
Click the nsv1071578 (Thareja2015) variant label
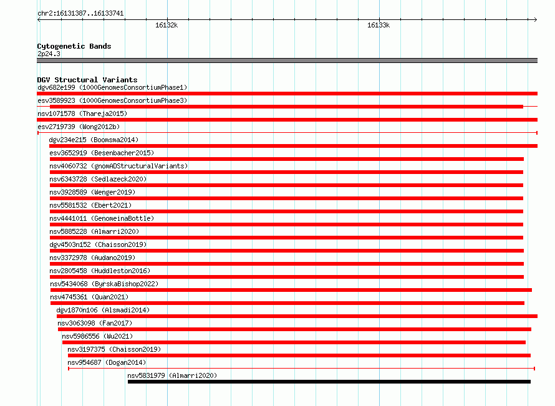(82, 114)
